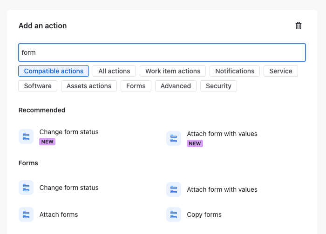Click the Recommended Attach form with values icon
Screen dimensions: 326x234
174,138
